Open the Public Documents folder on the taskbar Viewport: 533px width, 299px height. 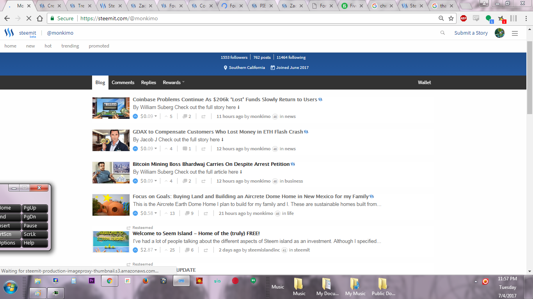383,287
